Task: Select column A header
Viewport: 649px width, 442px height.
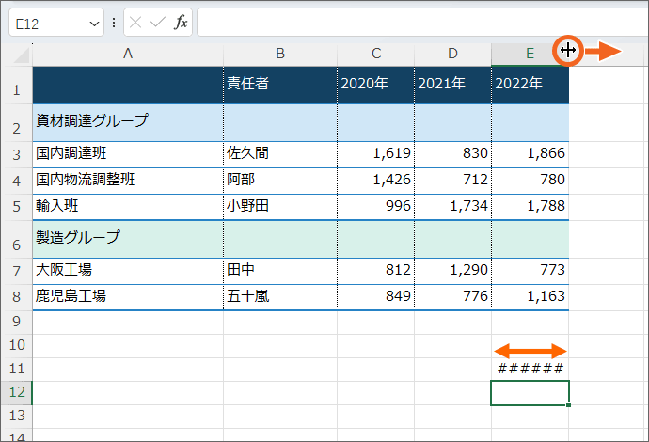Action: [128, 54]
